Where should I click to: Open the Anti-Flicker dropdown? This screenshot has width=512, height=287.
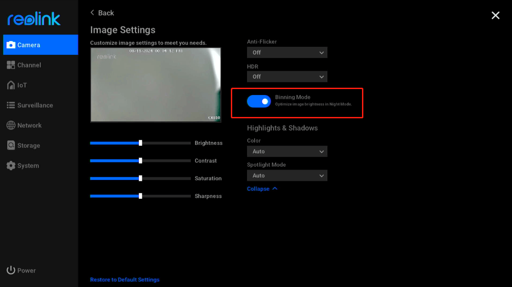click(287, 53)
